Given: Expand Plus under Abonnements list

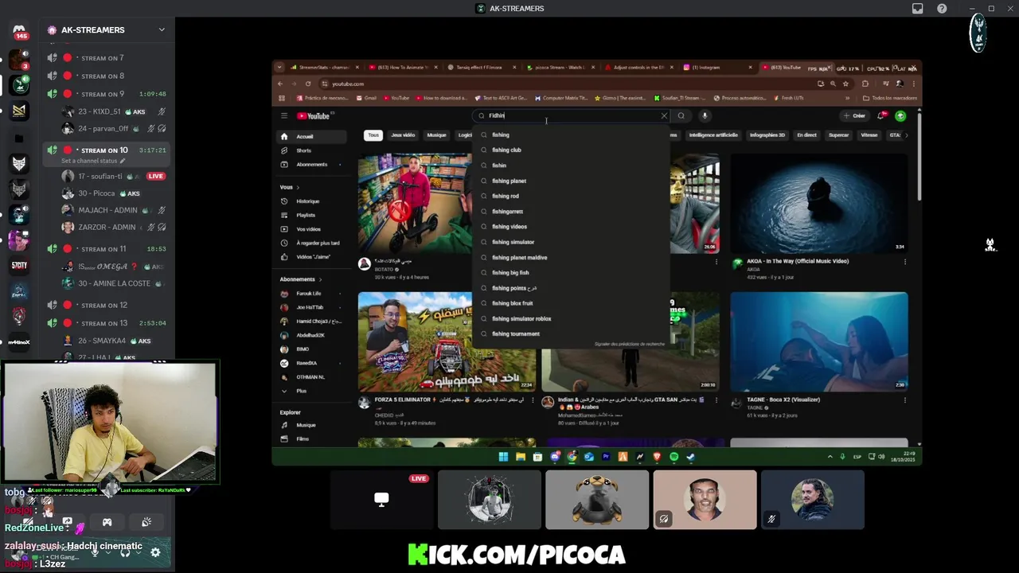Looking at the screenshot, I should coord(312,391).
